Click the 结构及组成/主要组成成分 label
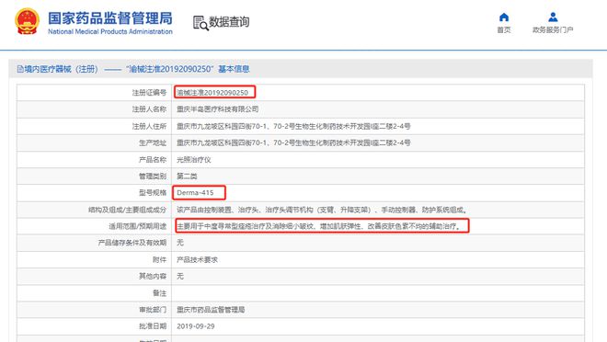Screen dimensions: 607x342 tap(127, 210)
